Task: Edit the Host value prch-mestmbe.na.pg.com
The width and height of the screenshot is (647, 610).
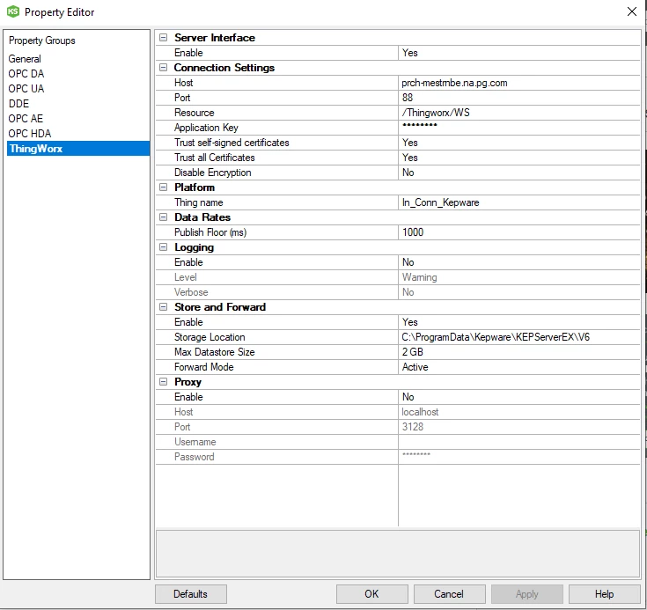Action: [519, 83]
